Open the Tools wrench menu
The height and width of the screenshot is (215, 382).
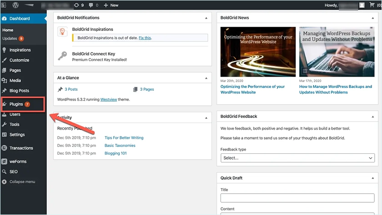(x=15, y=124)
